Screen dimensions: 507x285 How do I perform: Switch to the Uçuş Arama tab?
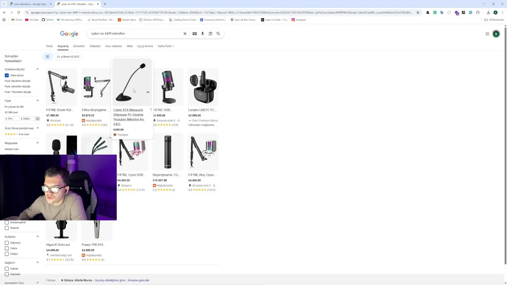pyautogui.click(x=145, y=46)
